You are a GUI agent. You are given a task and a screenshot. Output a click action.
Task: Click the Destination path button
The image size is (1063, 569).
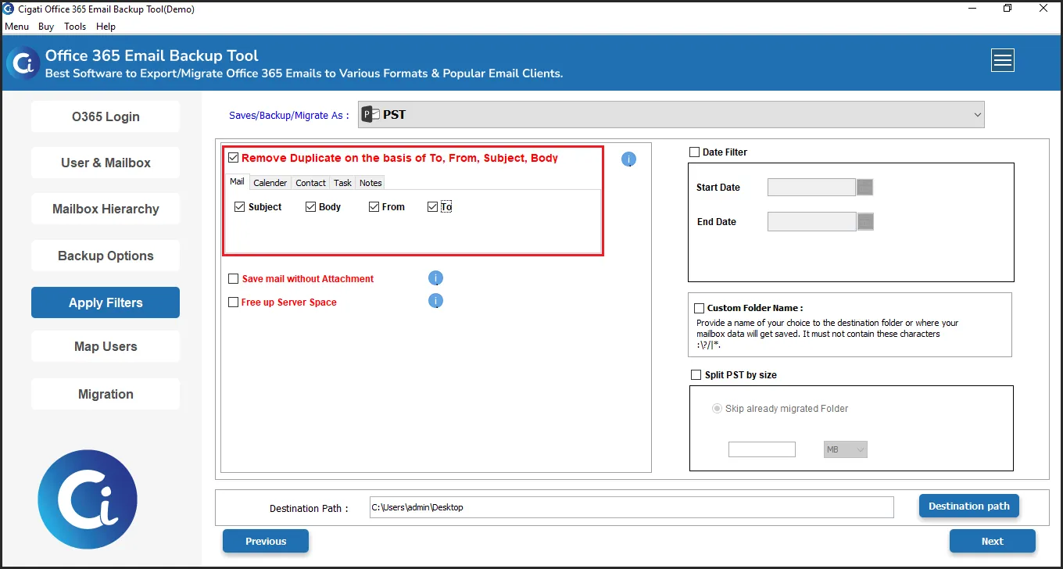pyautogui.click(x=969, y=506)
